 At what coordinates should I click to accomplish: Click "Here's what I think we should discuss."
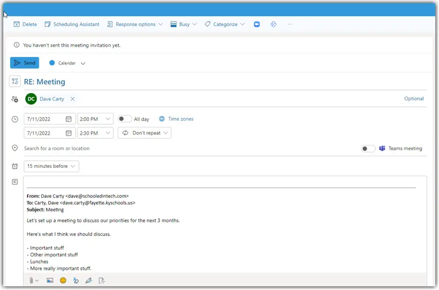(69, 234)
